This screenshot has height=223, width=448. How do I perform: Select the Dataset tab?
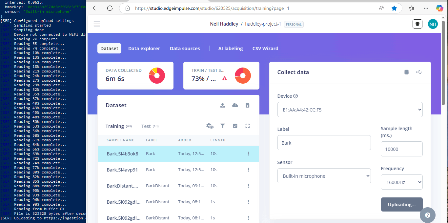click(109, 49)
